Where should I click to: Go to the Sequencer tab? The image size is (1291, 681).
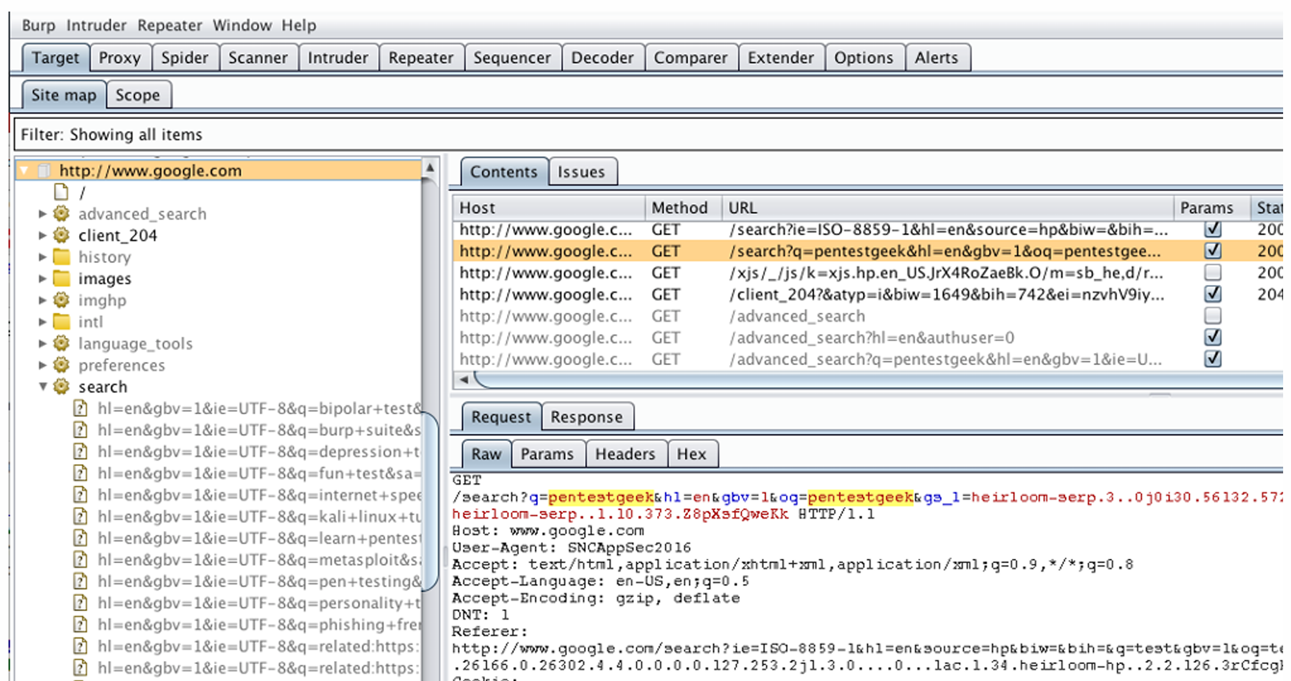pos(512,58)
